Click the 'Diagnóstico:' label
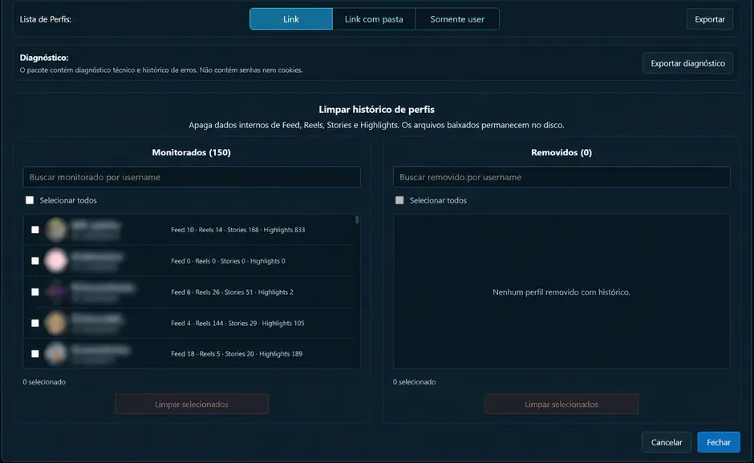The width and height of the screenshot is (754, 463). click(x=44, y=58)
